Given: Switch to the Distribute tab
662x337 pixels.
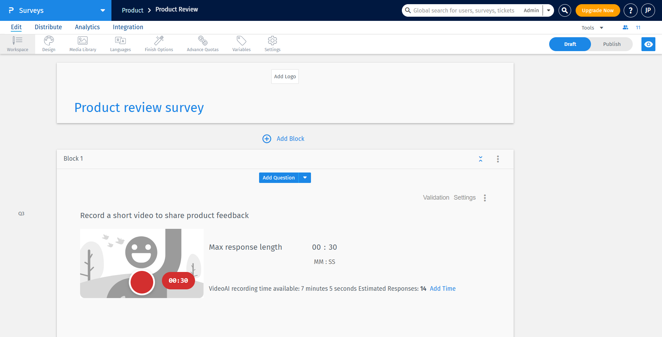Looking at the screenshot, I should click(x=48, y=27).
